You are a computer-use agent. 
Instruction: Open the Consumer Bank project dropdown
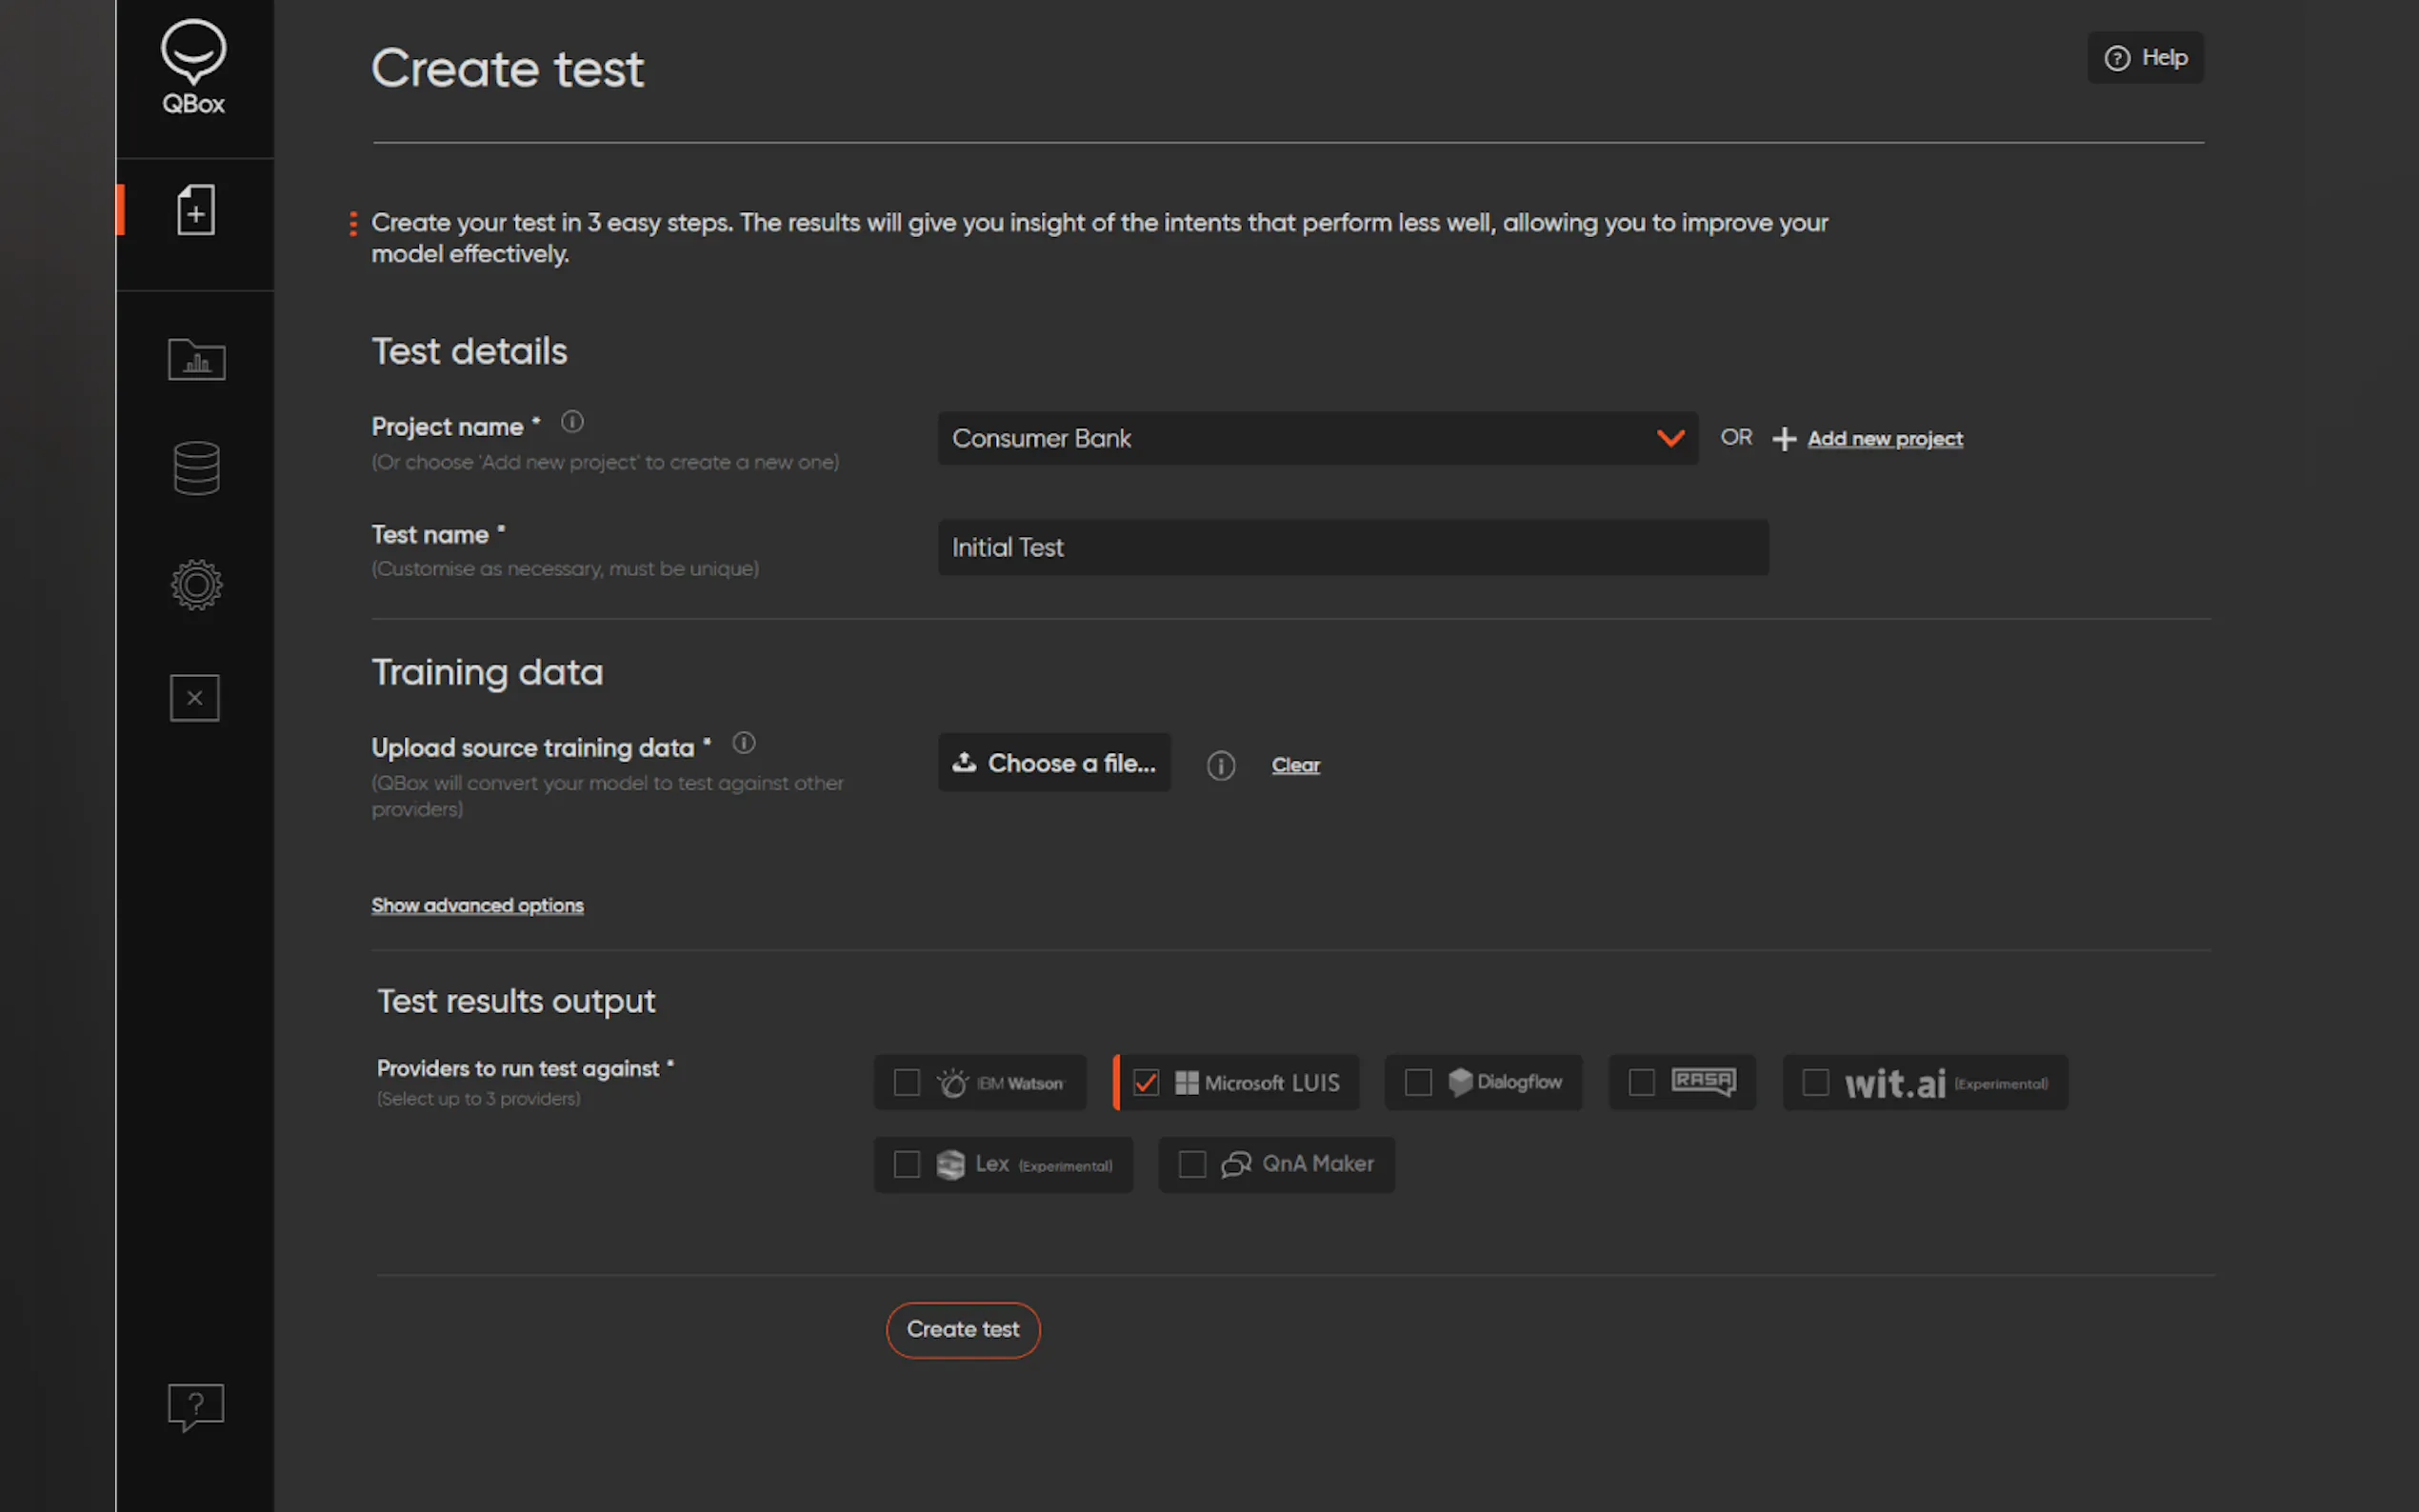(x=1317, y=438)
